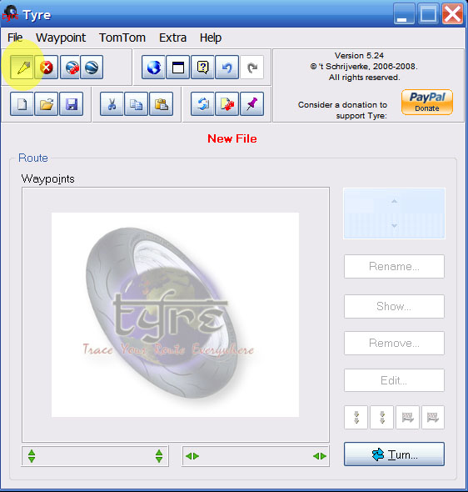This screenshot has height=492, width=468.
Task: Select the pencil edit tool icon
Action: [x=22, y=68]
